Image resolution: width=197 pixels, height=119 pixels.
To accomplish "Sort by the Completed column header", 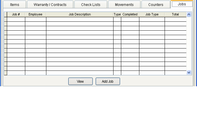I will point(130,14).
